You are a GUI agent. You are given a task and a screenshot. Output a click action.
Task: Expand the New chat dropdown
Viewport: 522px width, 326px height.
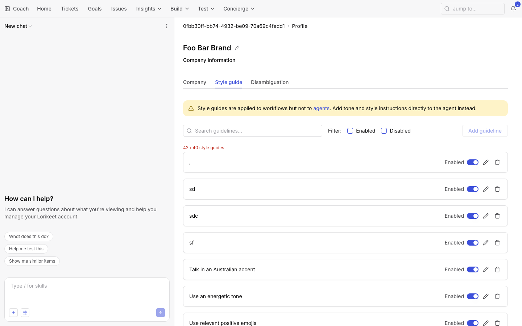point(18,26)
